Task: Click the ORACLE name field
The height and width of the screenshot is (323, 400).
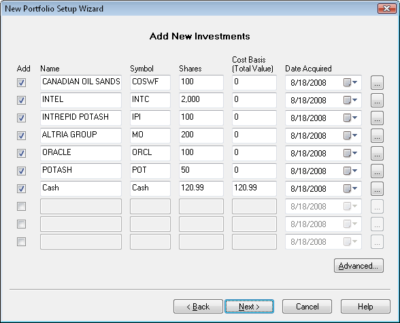Action: 81,153
